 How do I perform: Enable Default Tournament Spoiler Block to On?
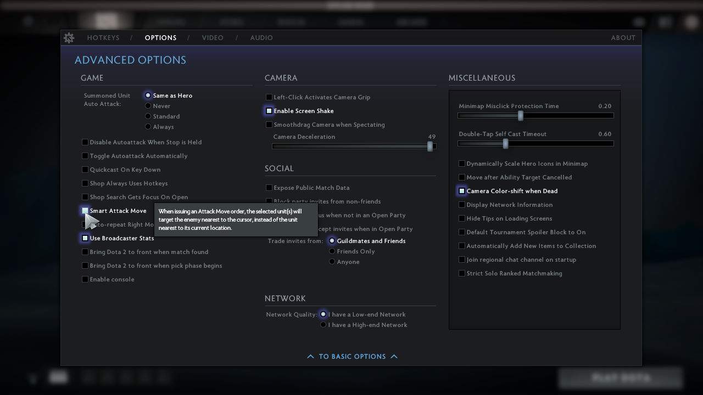click(462, 232)
